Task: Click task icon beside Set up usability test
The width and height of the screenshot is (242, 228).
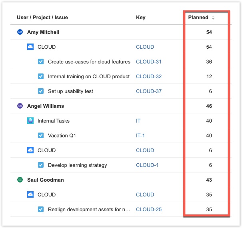Action: (x=41, y=91)
